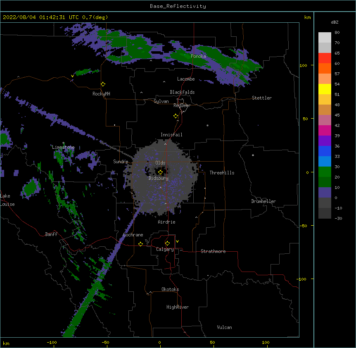Click the yellow marker above Calgary label

coord(167,243)
